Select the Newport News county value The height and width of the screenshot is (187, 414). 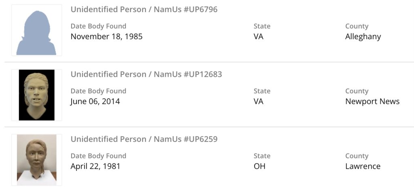[x=372, y=101]
